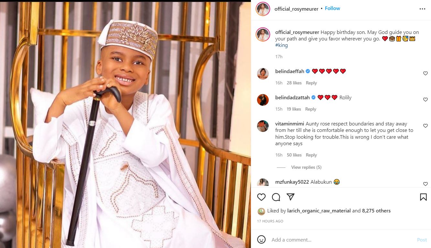Like the post with the heart icon
The width and height of the screenshot is (431, 248).
tap(261, 197)
